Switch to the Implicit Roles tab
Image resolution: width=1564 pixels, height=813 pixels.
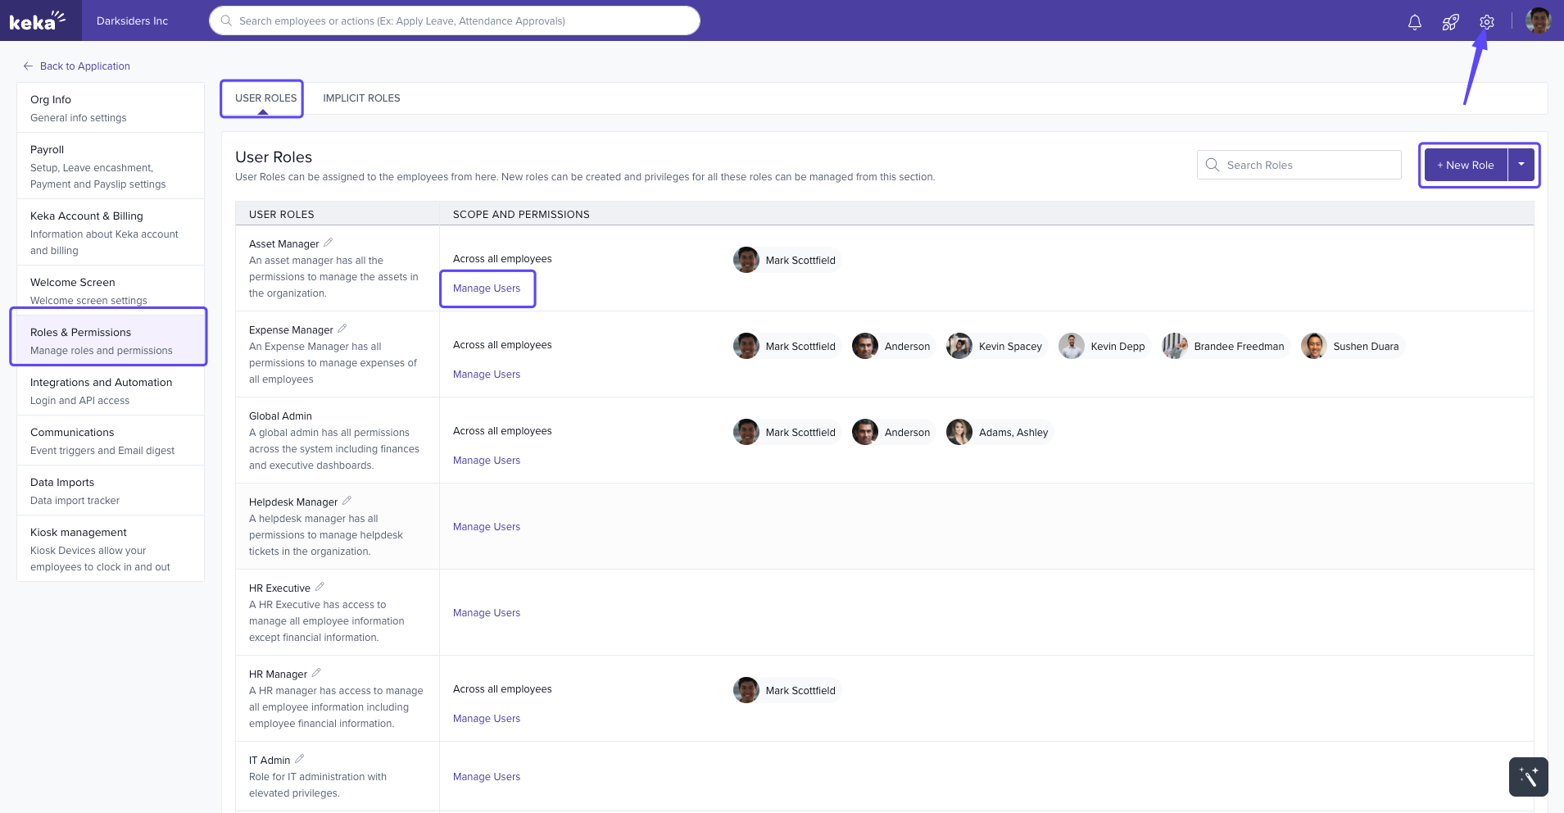pos(361,98)
